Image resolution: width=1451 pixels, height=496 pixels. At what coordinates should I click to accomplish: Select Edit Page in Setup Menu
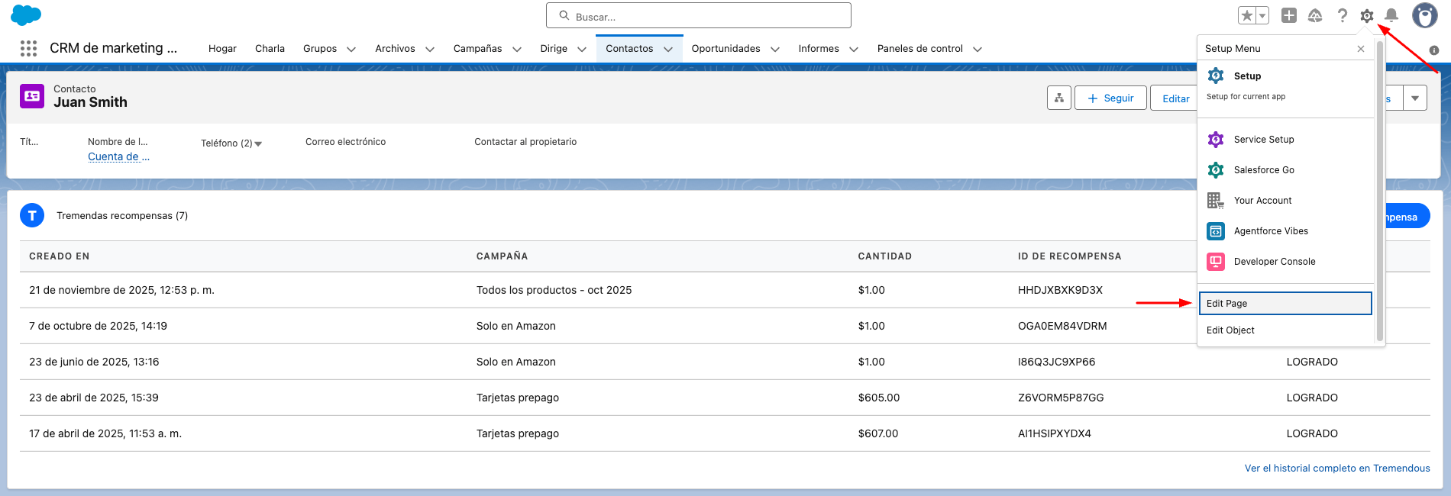click(x=1285, y=303)
